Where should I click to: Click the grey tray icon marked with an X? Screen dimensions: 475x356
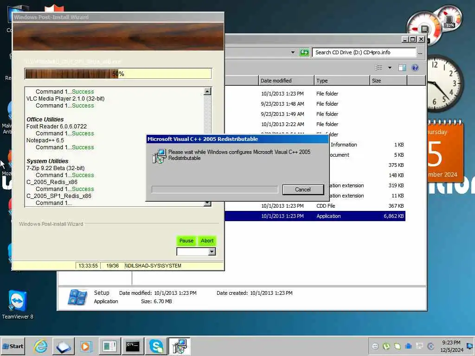click(430, 346)
